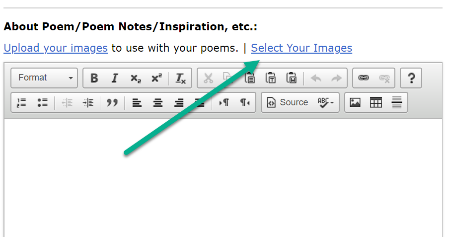Screen dimensions: 449x237
Task: Open the About CKEditor help button
Action: pyautogui.click(x=411, y=78)
